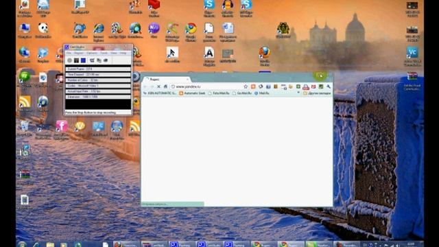Open the Options menu in CamStudio
Image resolution: width=439 pixels, height=247 pixels.
[x=92, y=53]
